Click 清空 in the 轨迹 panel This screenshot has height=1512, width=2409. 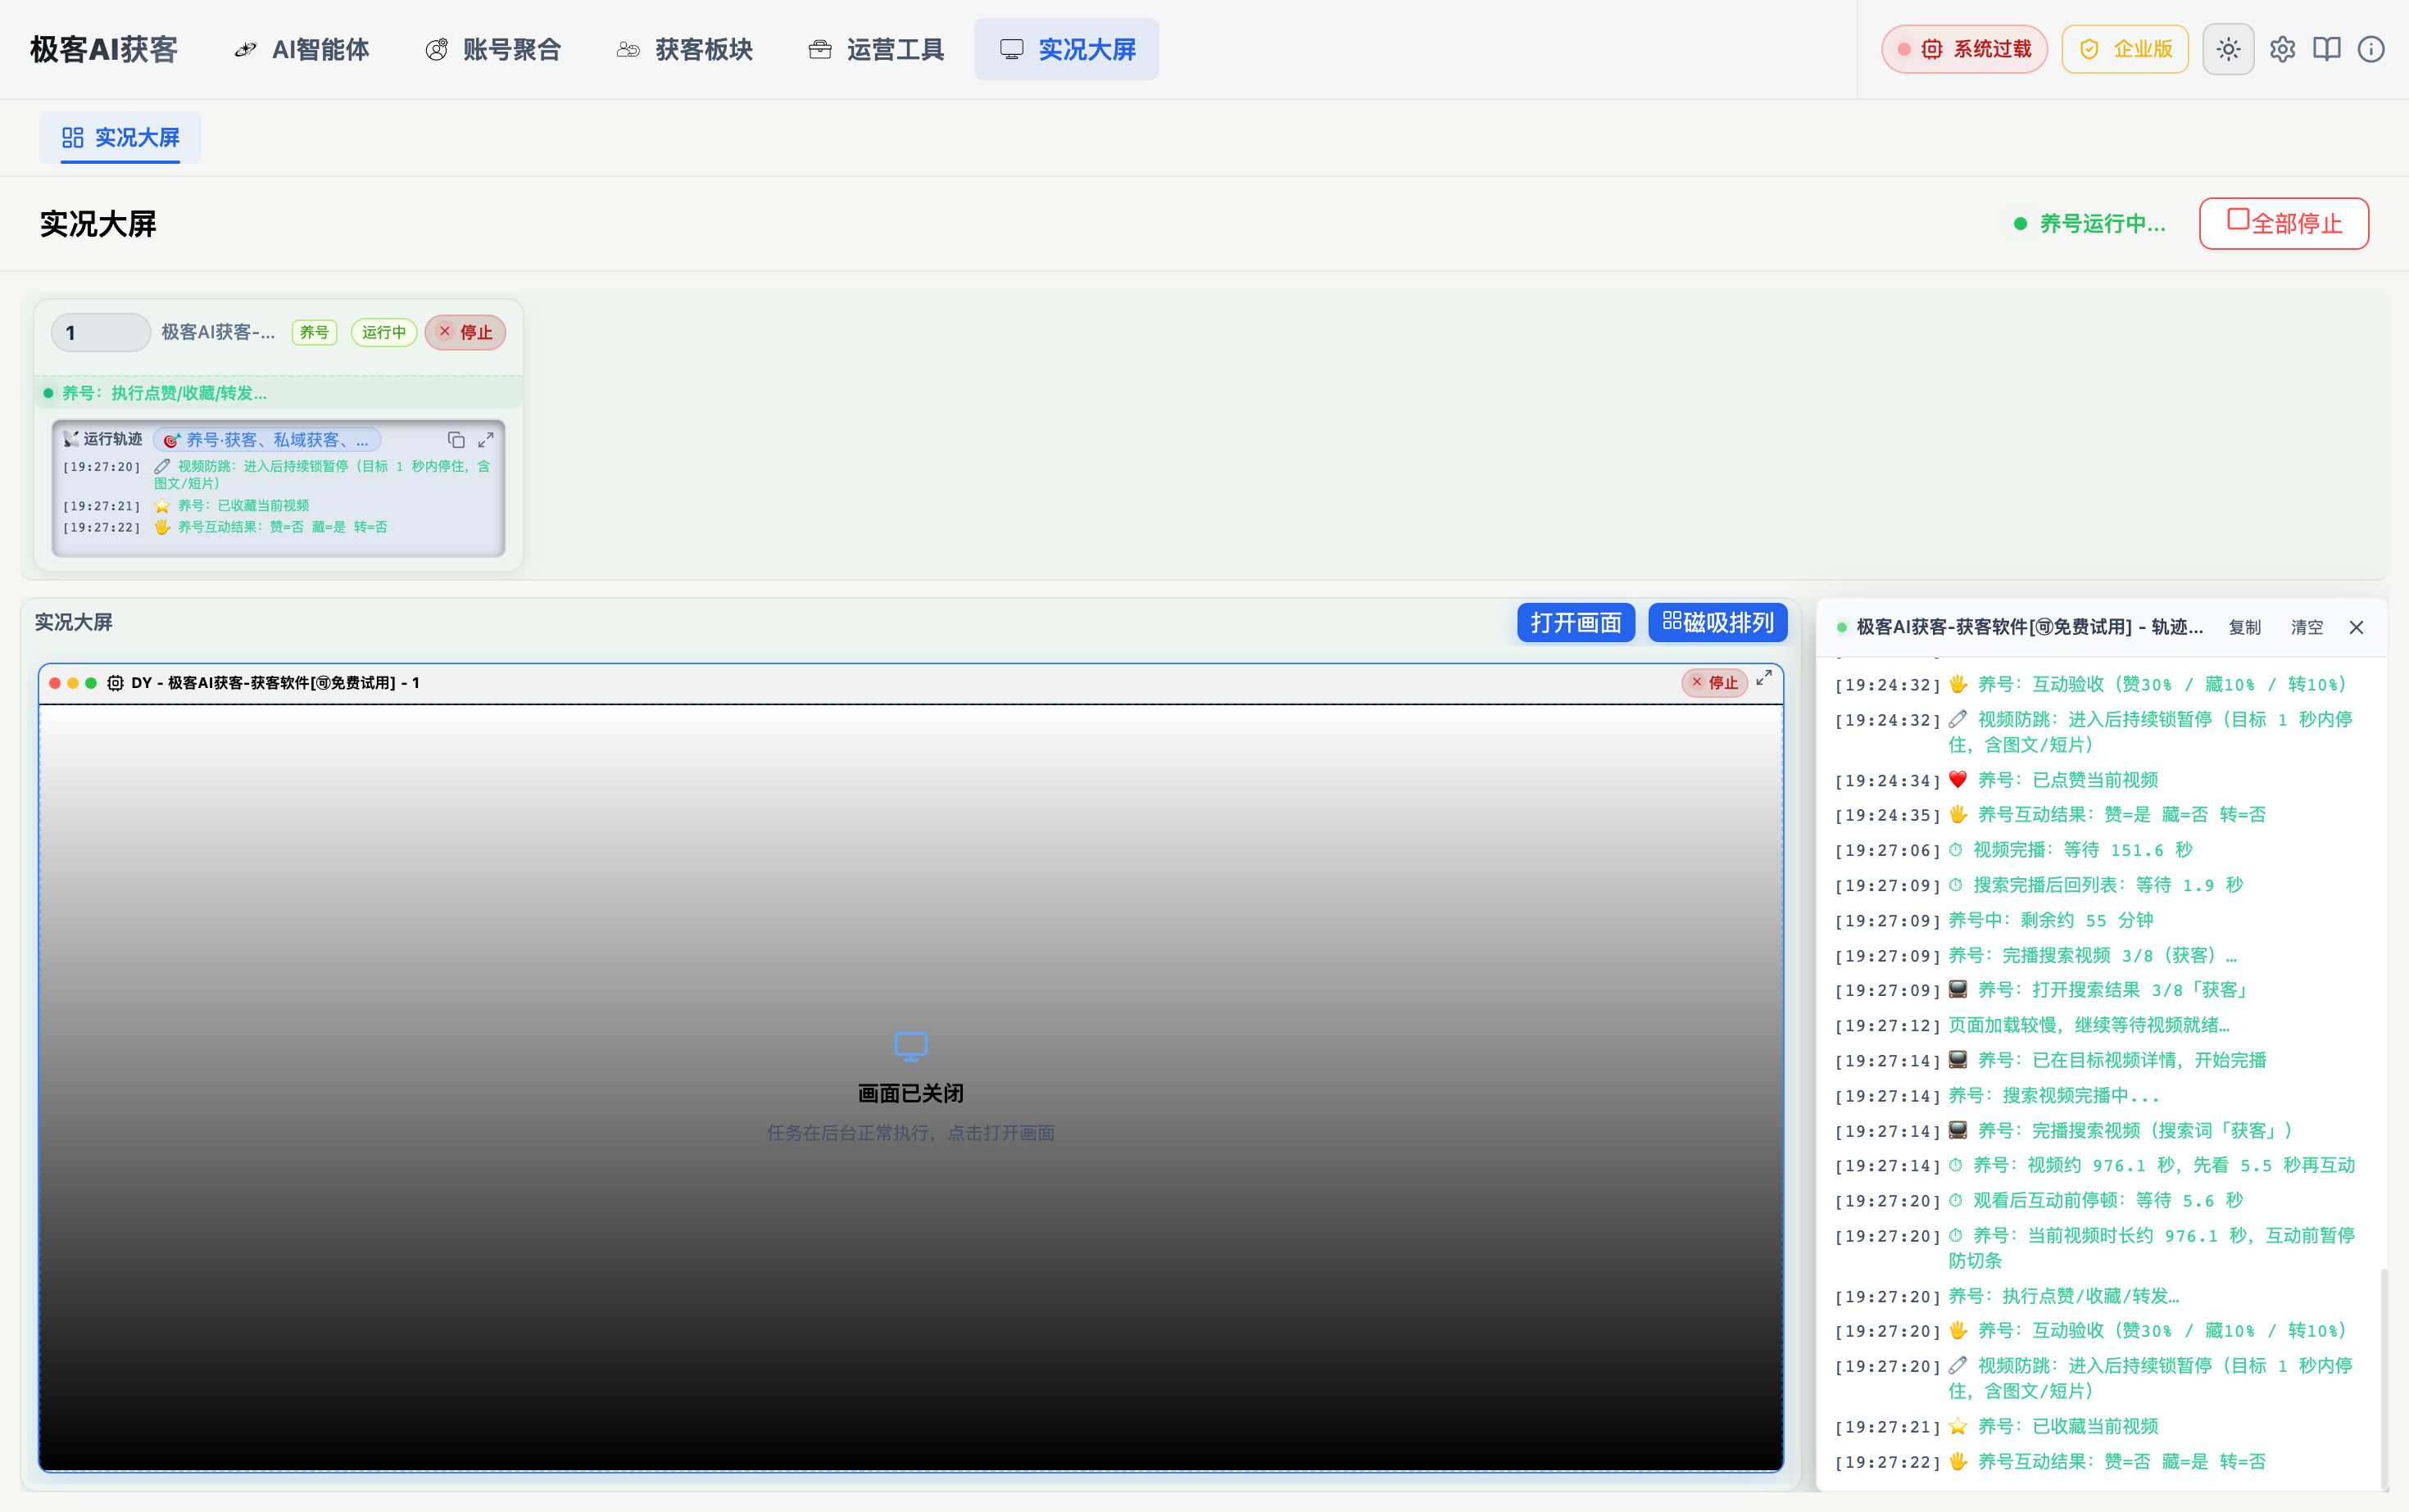pyautogui.click(x=2307, y=627)
